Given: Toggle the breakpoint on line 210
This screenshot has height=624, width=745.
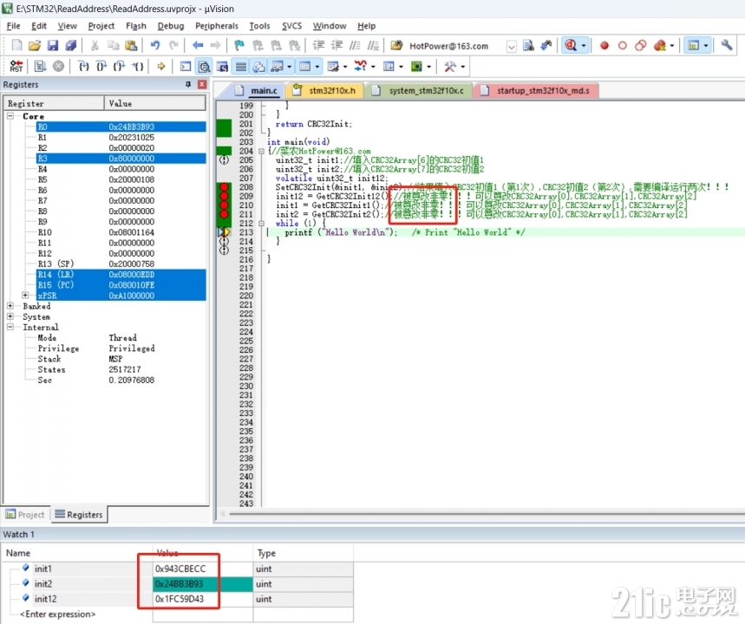Looking at the screenshot, I should pyautogui.click(x=224, y=205).
